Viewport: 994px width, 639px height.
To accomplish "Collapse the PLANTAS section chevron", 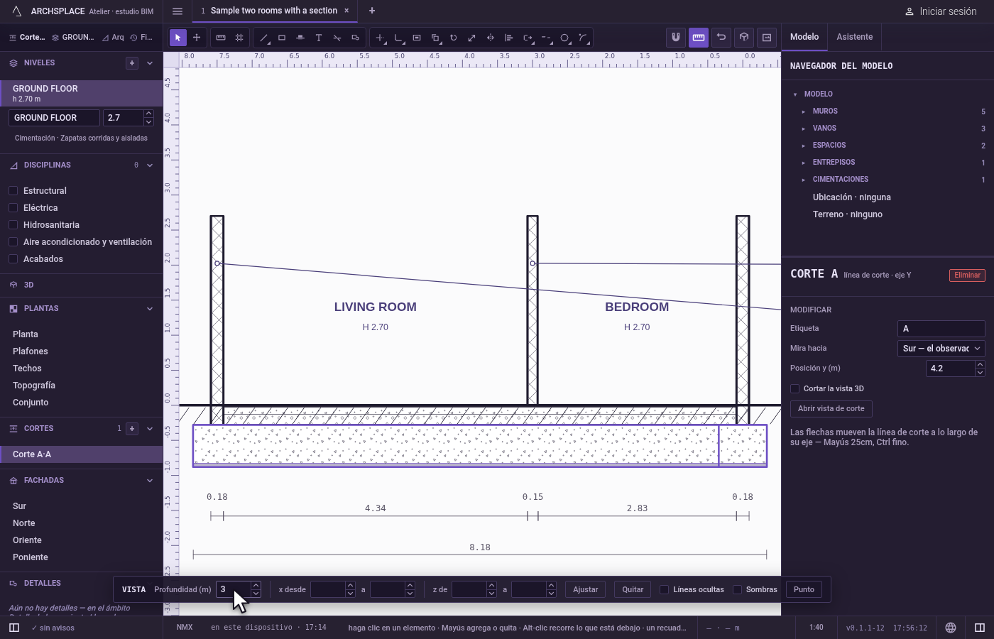I will [x=150, y=309].
